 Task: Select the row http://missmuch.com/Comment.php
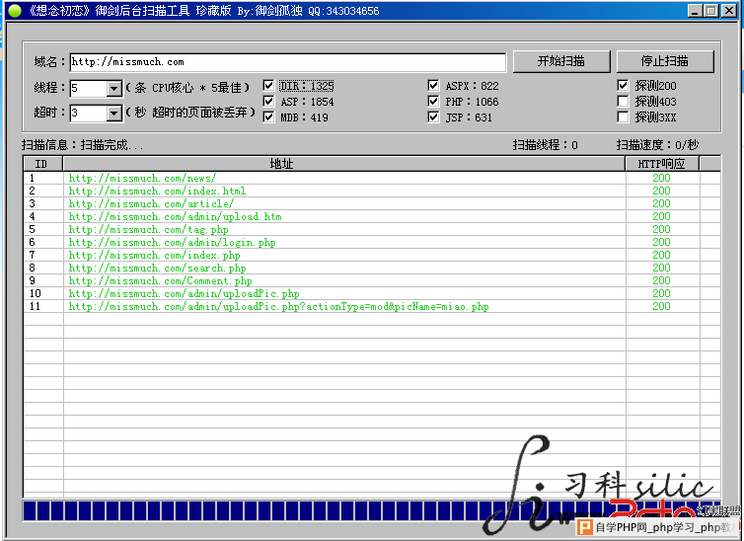tap(372, 280)
